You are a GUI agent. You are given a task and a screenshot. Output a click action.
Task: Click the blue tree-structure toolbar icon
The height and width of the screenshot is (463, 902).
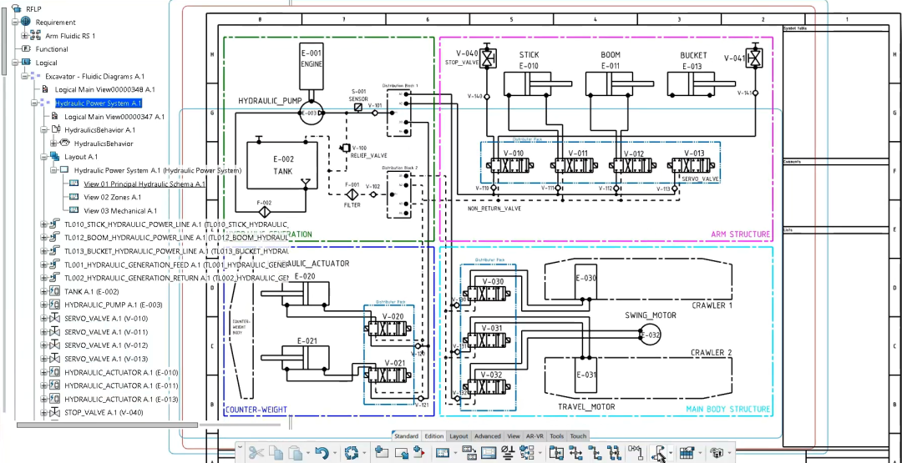point(526,453)
